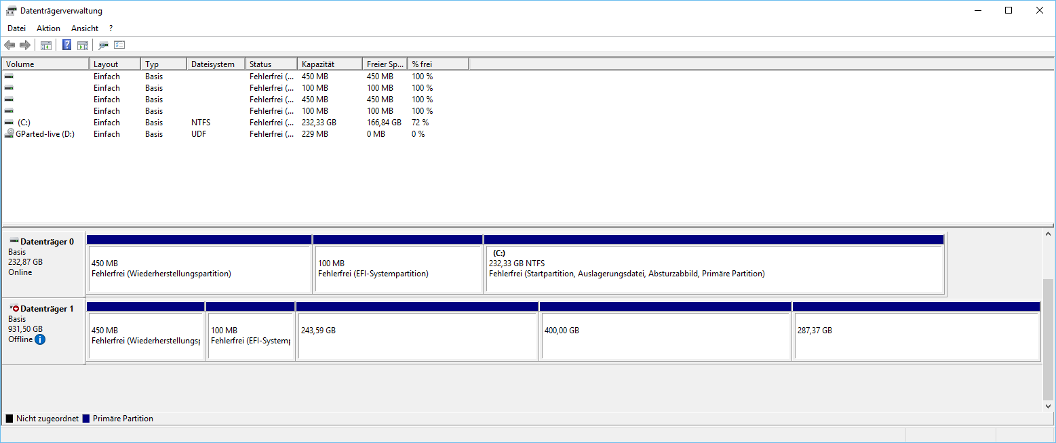Select Datenträger 0 450 MB Wiederherstellungspartition
Image resolution: width=1056 pixels, height=443 pixels.
(199, 265)
